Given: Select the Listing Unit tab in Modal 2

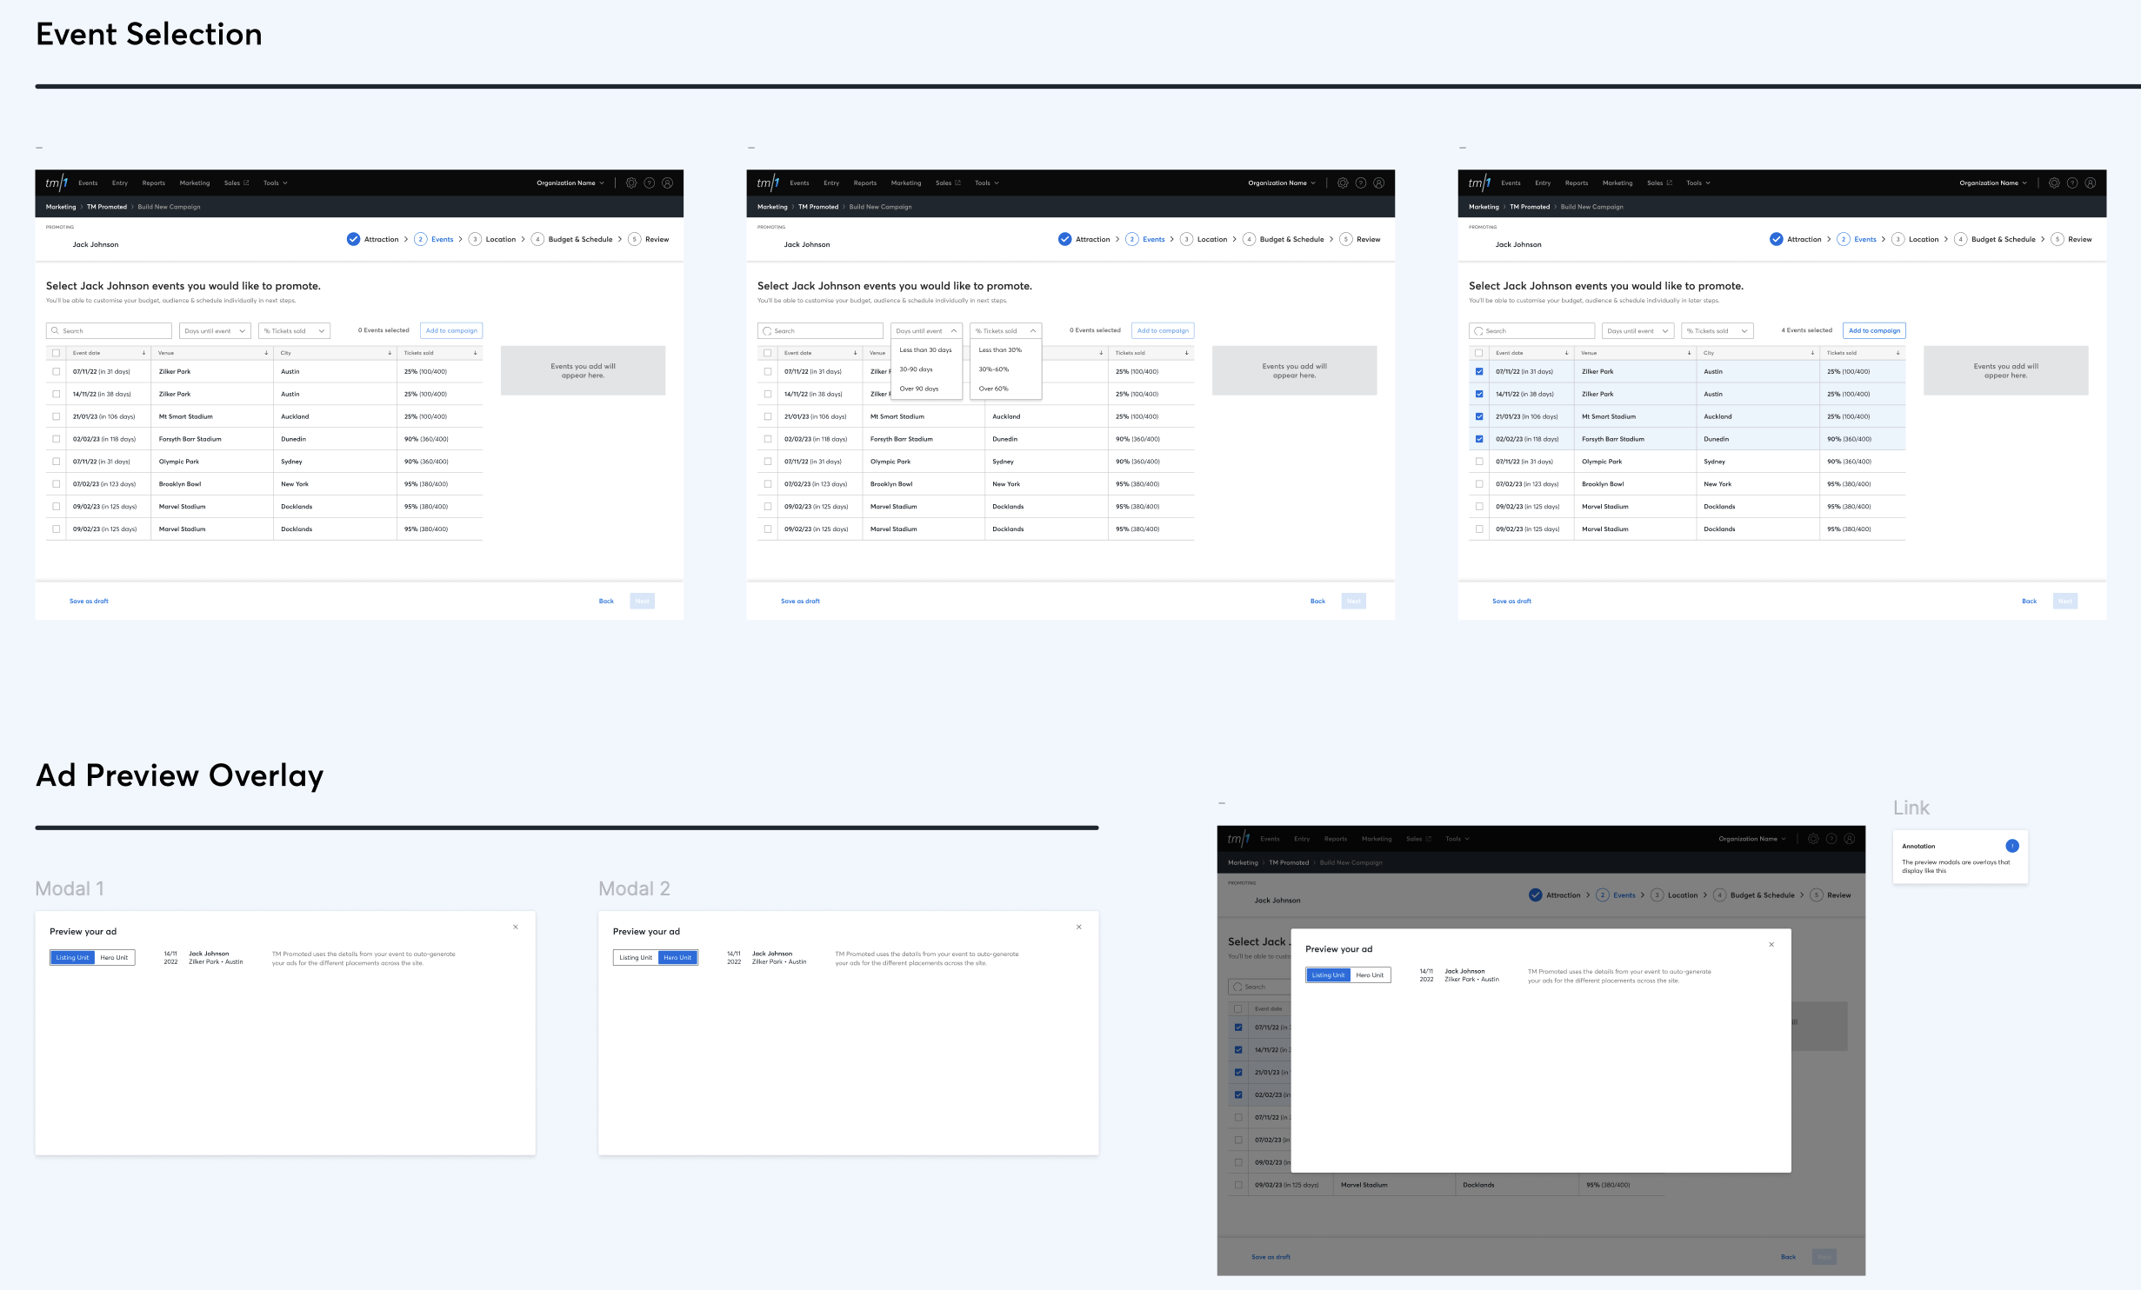Looking at the screenshot, I should tap(636, 958).
